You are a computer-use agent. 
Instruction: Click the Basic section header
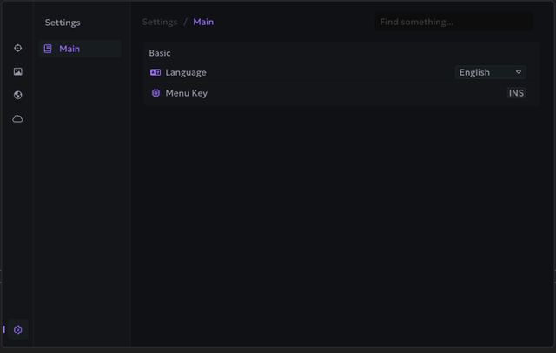[160, 53]
